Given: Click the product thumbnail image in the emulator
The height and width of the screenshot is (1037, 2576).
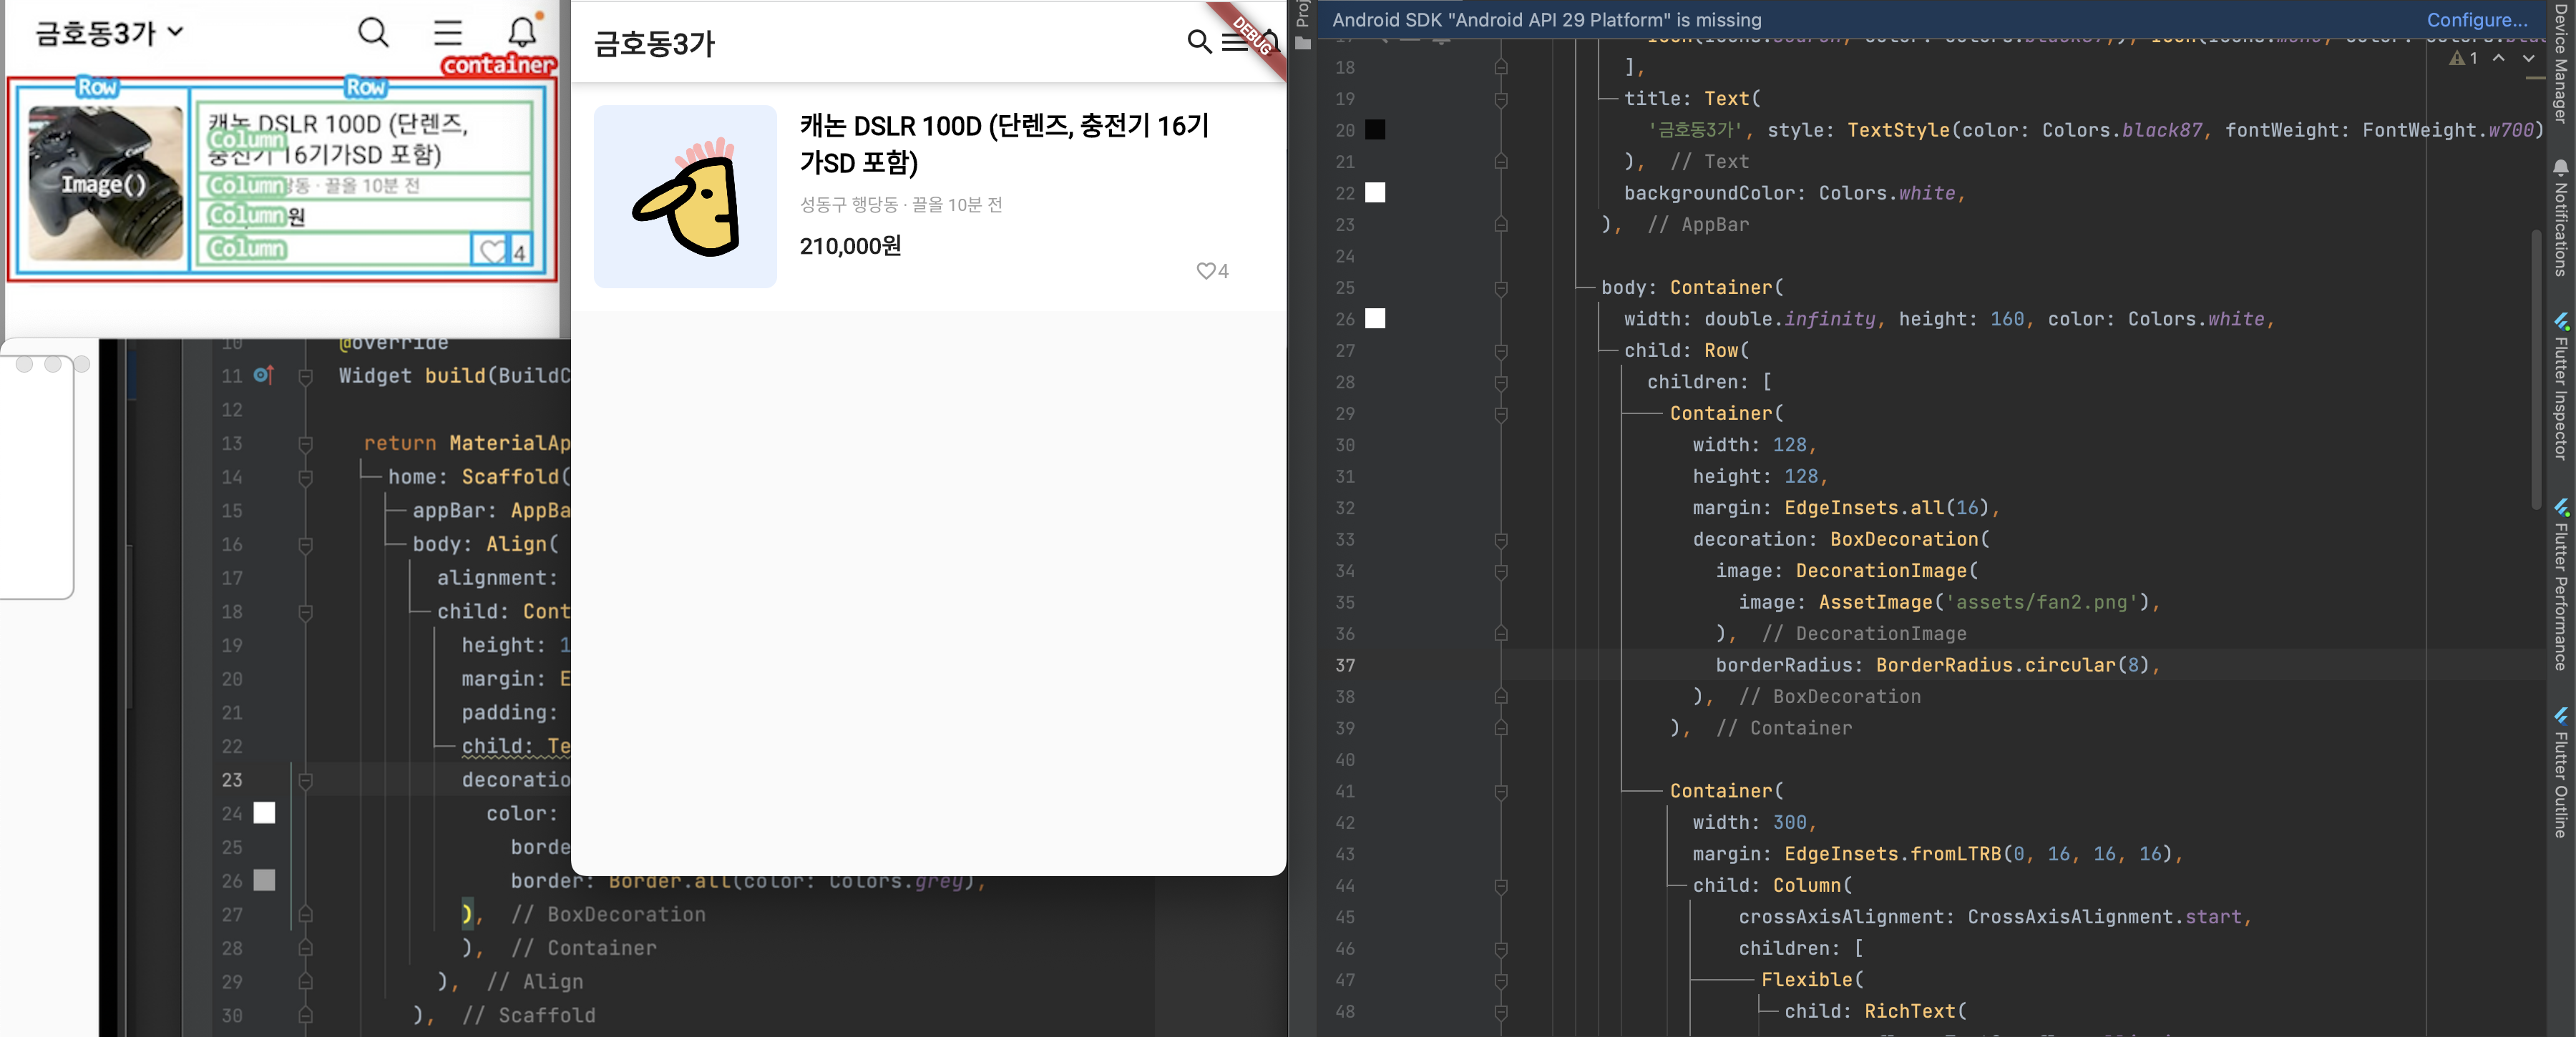Looking at the screenshot, I should [x=685, y=197].
